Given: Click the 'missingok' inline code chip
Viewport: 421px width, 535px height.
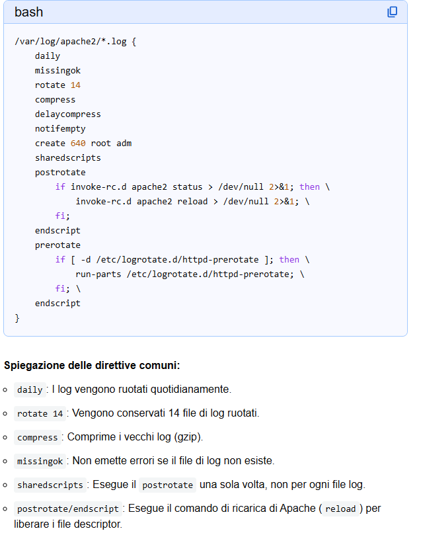Looking at the screenshot, I should 40,461.
